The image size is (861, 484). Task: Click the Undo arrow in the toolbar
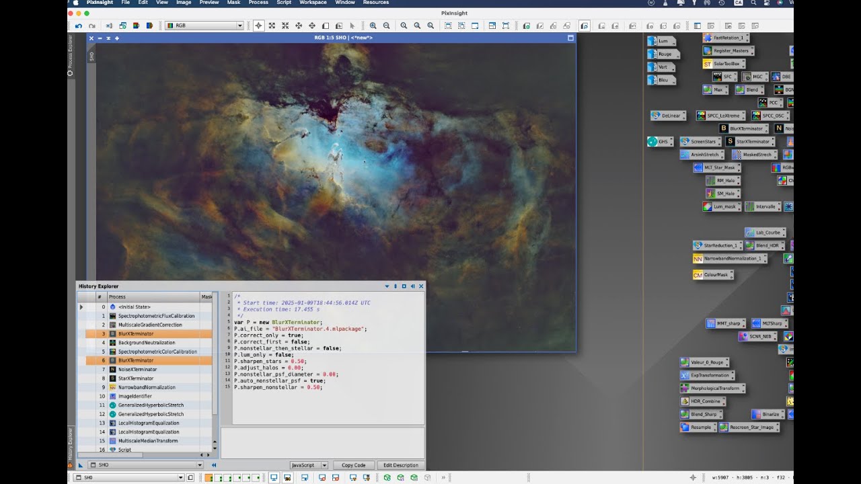(x=79, y=26)
